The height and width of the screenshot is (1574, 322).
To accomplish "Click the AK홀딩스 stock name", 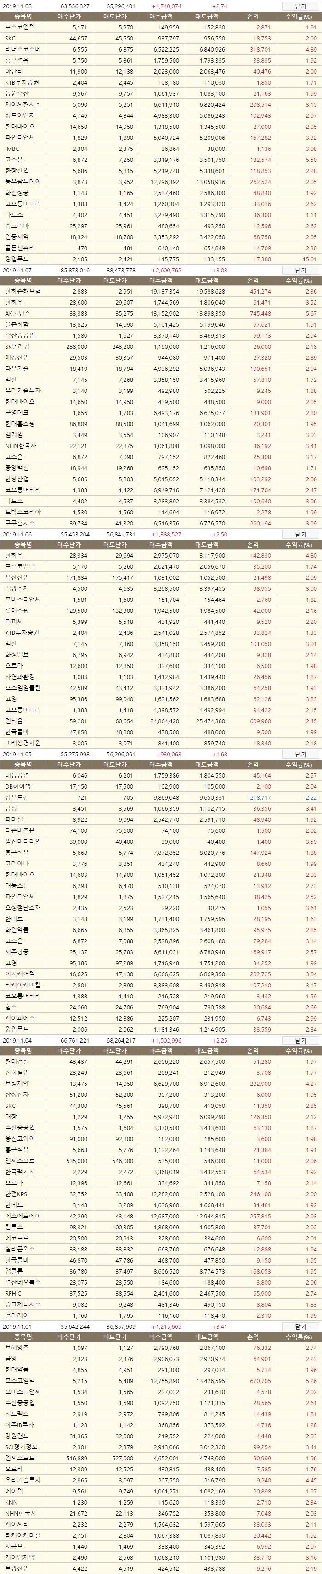I will [x=18, y=313].
